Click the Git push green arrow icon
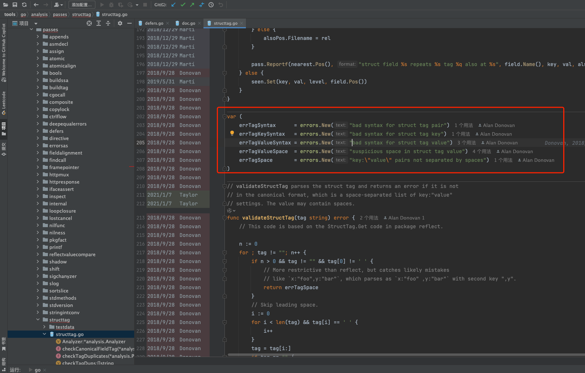Viewport: 585px width, 373px height. pyautogui.click(x=192, y=5)
